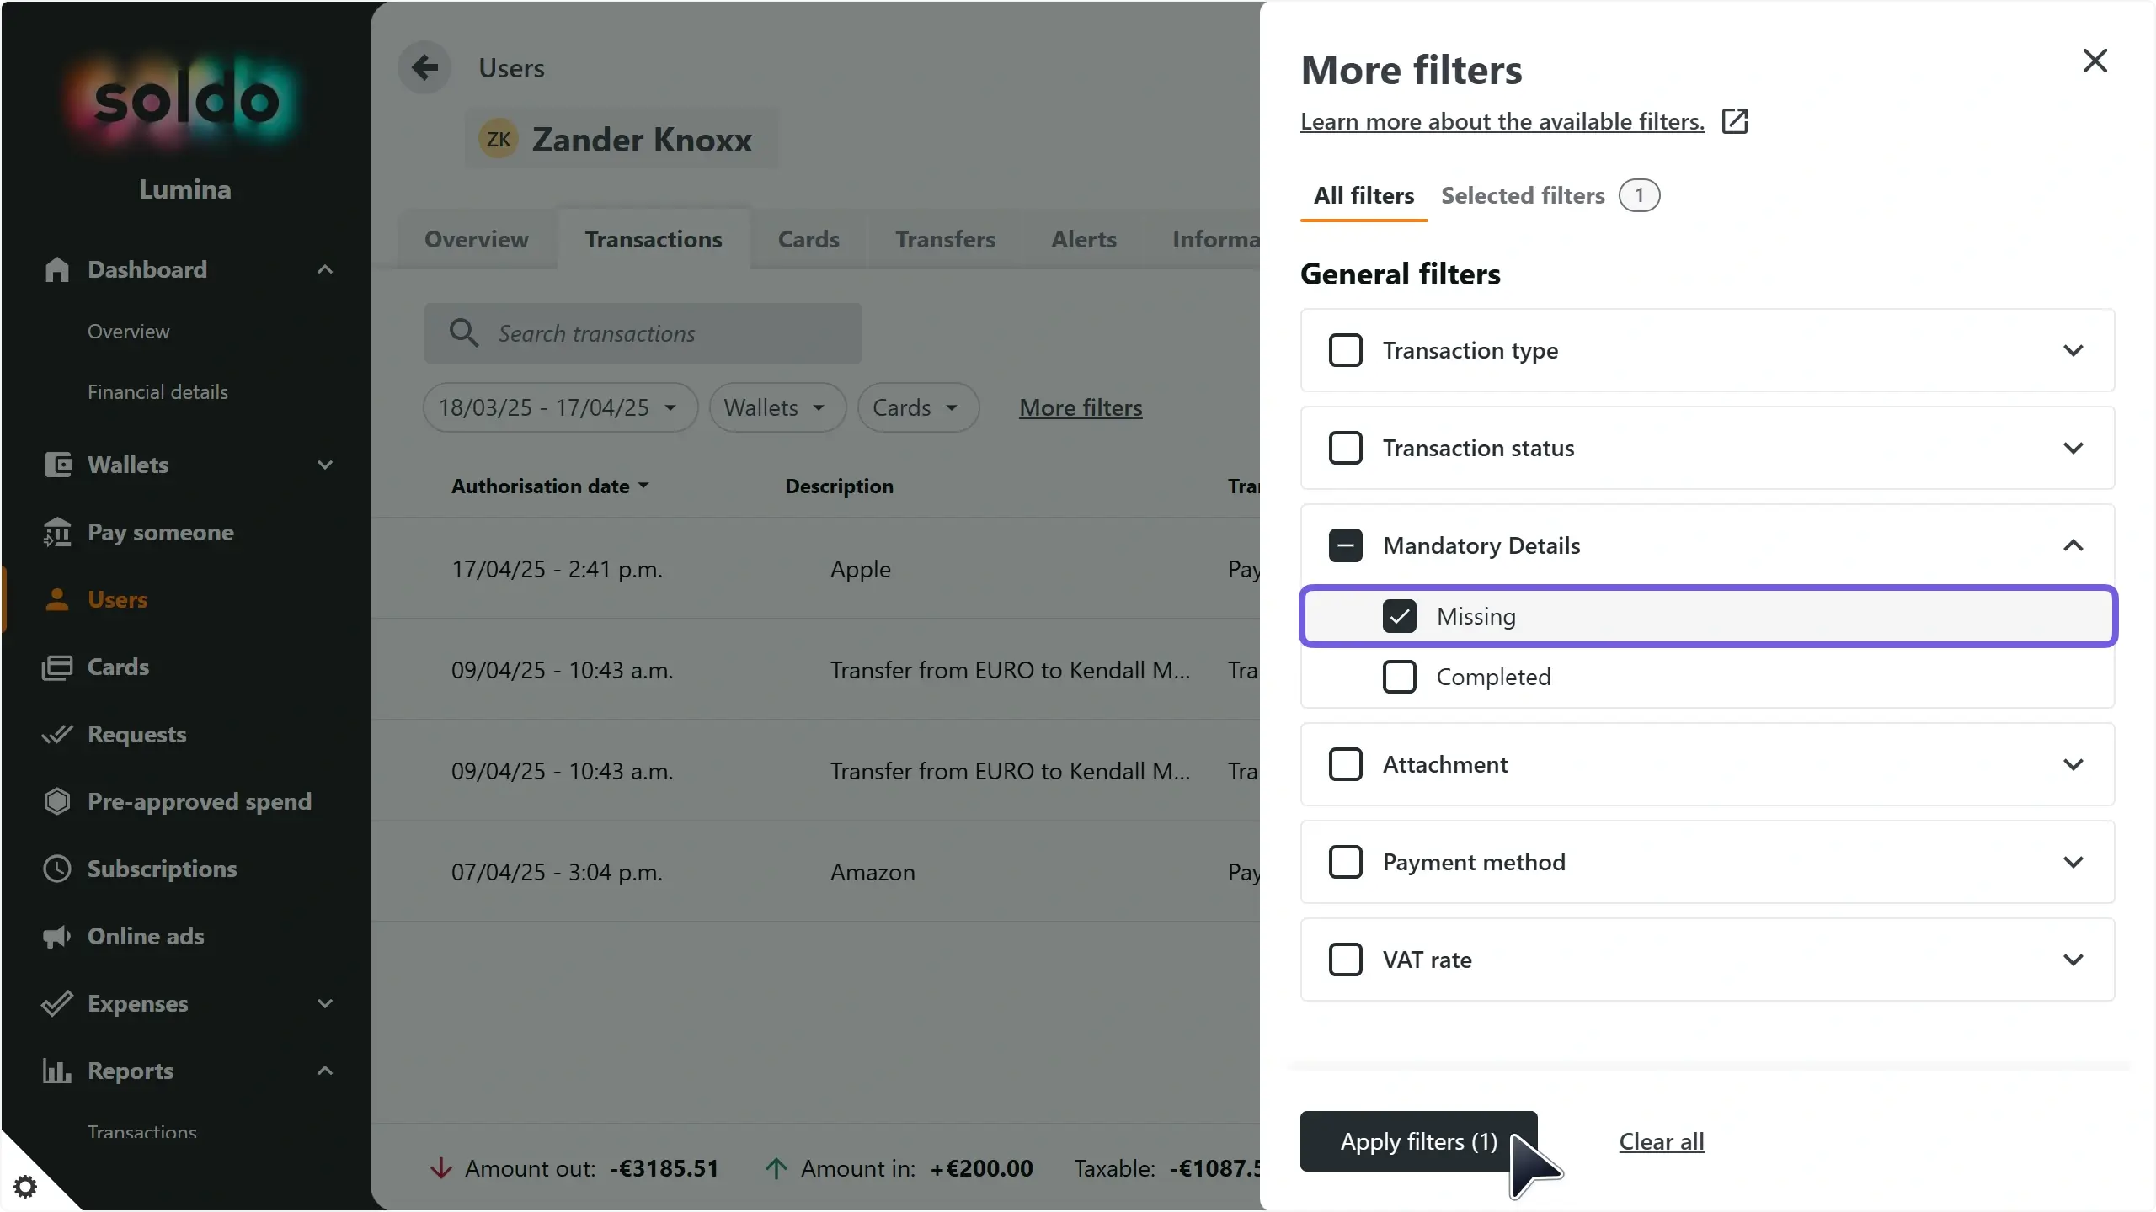The width and height of the screenshot is (2156, 1212).
Task: Click the Subscriptions clock icon
Action: [57, 869]
